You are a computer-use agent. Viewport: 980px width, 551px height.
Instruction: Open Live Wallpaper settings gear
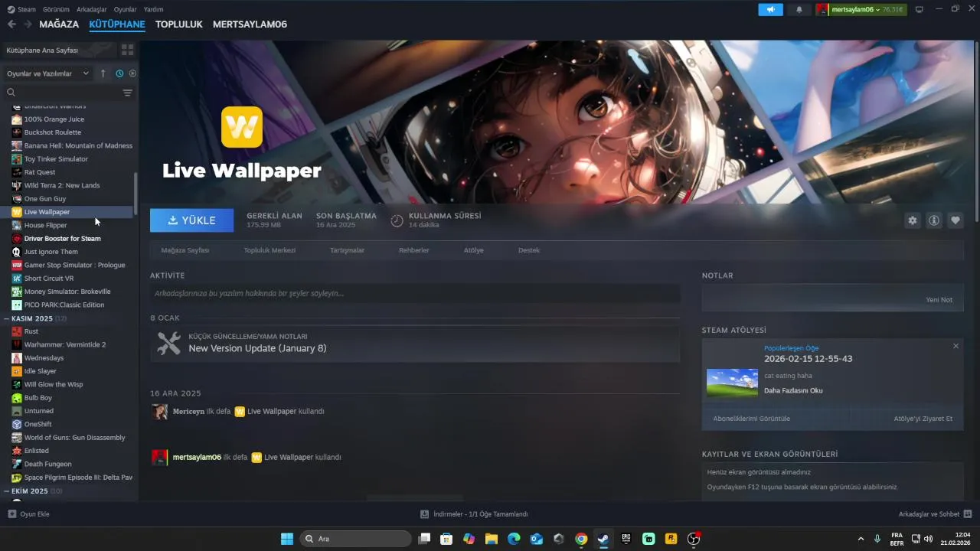coord(913,220)
